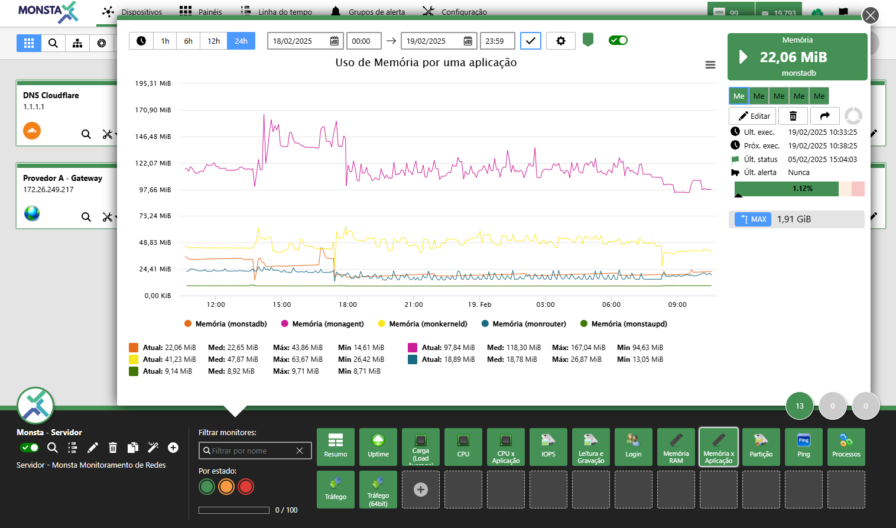This screenshot has width=896, height=528.
Task: Toggle Memória (monstaupd) series in legend
Action: pyautogui.click(x=624, y=324)
